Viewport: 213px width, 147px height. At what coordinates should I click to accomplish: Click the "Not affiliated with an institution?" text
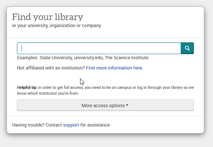tap(51, 68)
